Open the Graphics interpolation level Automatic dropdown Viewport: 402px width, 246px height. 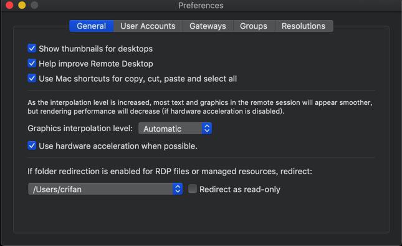[x=175, y=129]
